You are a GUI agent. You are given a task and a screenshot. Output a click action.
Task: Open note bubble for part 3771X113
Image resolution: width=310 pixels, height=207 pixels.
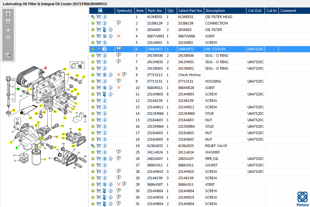tap(124, 74)
